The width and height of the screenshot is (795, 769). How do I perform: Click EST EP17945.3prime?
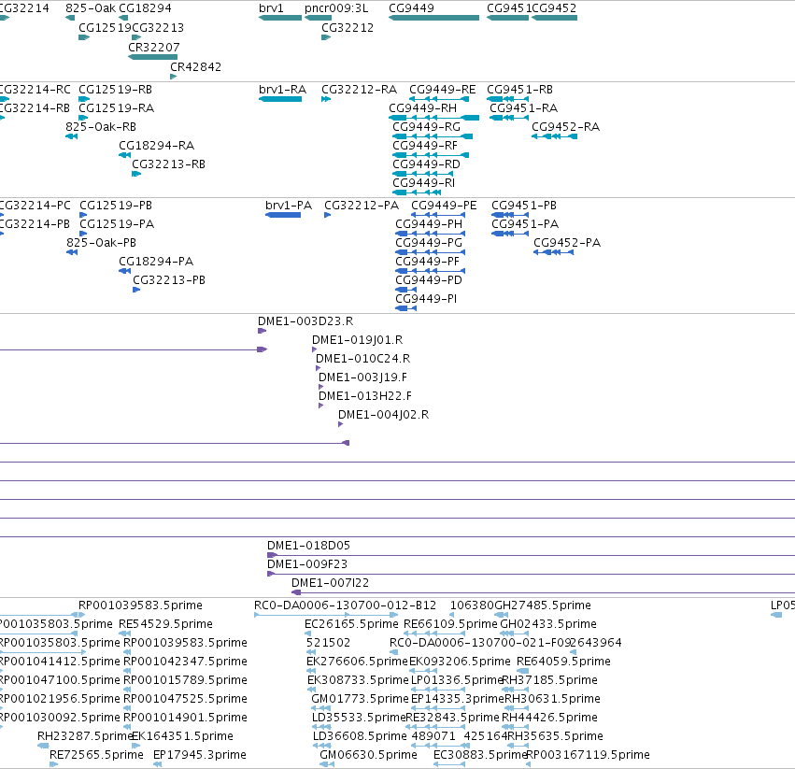click(158, 764)
